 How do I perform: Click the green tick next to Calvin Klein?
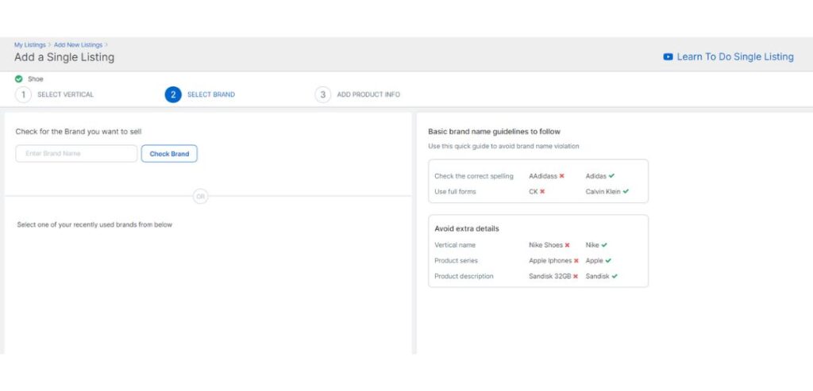point(626,191)
